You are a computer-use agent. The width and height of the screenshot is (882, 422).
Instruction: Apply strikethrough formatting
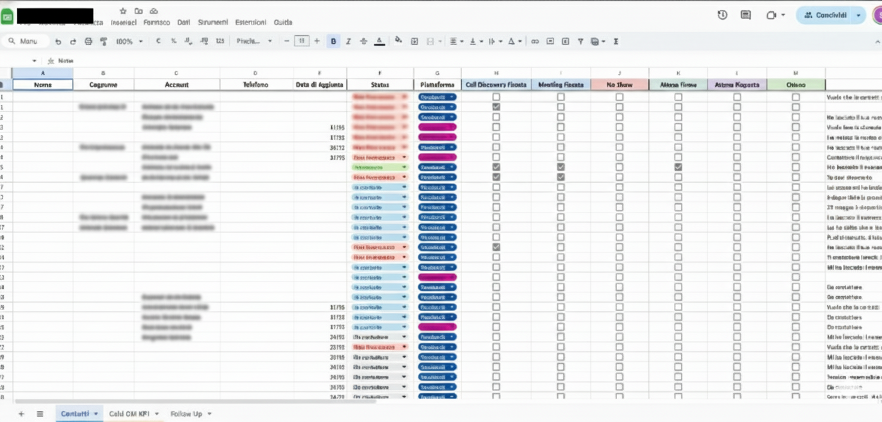point(363,41)
